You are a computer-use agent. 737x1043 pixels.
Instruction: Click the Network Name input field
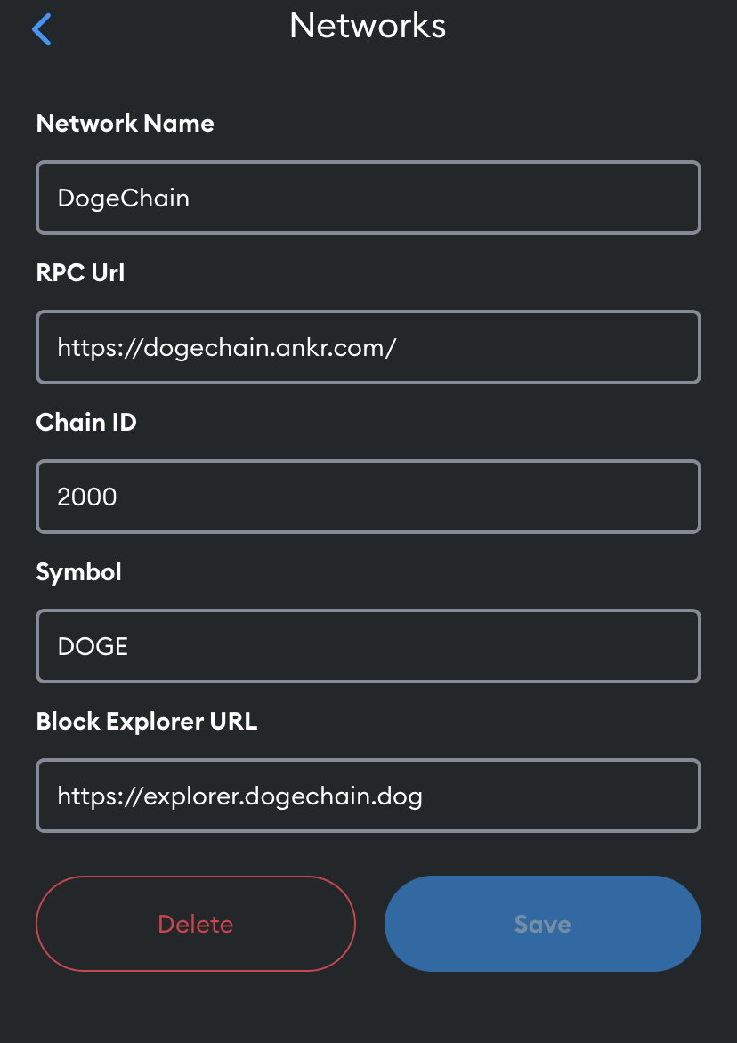(x=368, y=198)
